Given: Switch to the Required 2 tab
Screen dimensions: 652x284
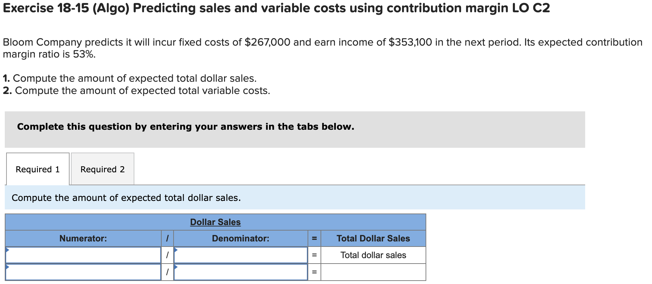Looking at the screenshot, I should click(x=102, y=169).
